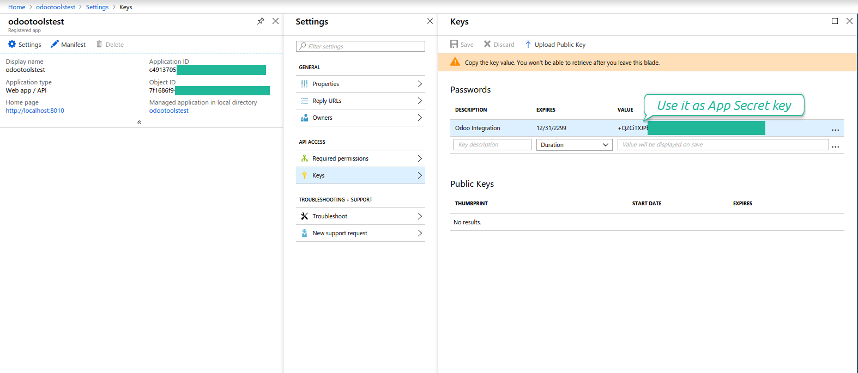Open Properties settings item
This screenshot has width=858, height=373.
[360, 84]
